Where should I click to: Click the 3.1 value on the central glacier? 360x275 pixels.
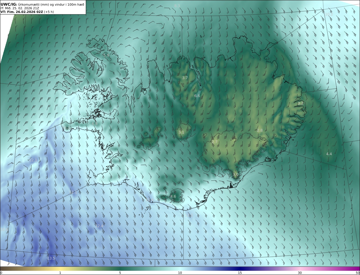click(x=181, y=132)
